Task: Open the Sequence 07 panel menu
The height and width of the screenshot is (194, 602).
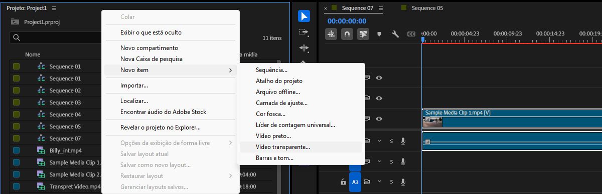Action: pyautogui.click(x=381, y=8)
